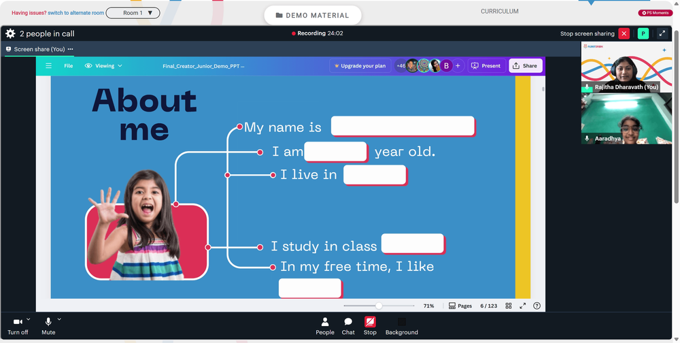This screenshot has height=343, width=680.
Task: Click Stop screen sharing text
Action: (588, 33)
